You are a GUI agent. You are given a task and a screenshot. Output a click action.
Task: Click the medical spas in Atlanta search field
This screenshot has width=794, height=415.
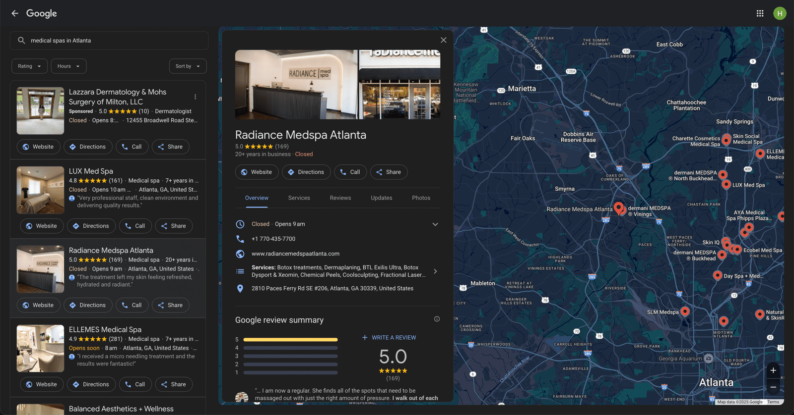pos(109,41)
